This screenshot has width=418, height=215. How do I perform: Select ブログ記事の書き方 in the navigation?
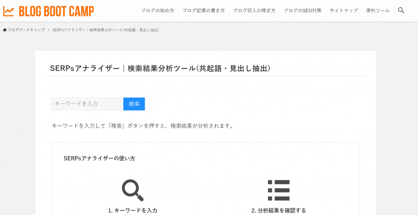pos(204,11)
